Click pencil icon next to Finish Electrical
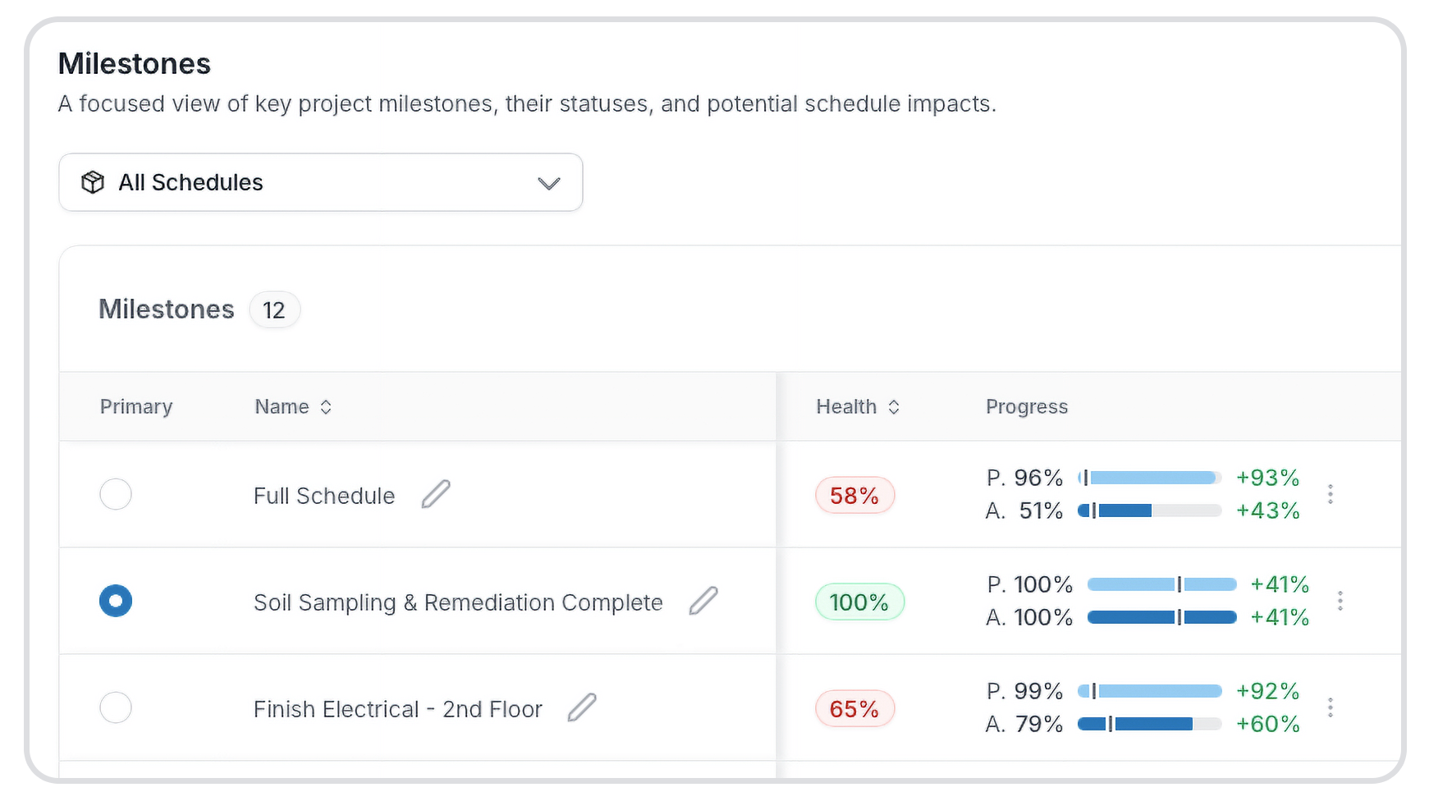Image resolution: width=1429 pixels, height=801 pixels. pyautogui.click(x=582, y=707)
